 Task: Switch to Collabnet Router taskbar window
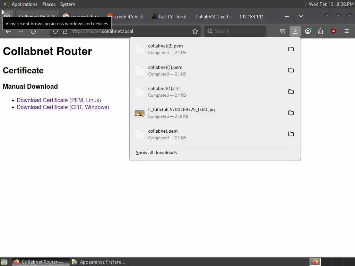pos(41,262)
